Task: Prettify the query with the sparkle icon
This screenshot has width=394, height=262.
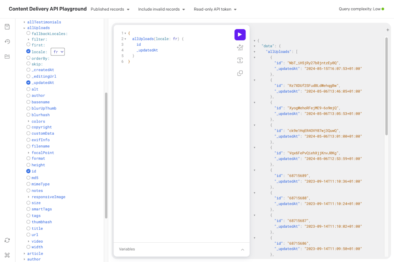Action: click(240, 48)
